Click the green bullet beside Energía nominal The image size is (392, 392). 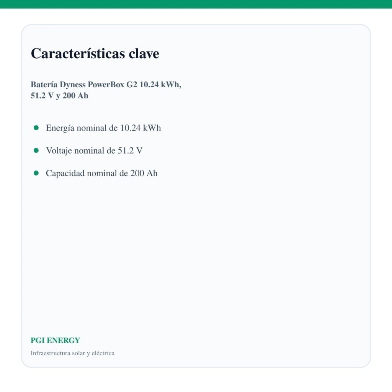pos(36,128)
